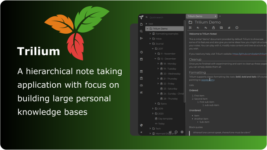Viewport: 267px width, 150px height.
Task: Switch to the Trilium Demo tab
Action: point(199,16)
